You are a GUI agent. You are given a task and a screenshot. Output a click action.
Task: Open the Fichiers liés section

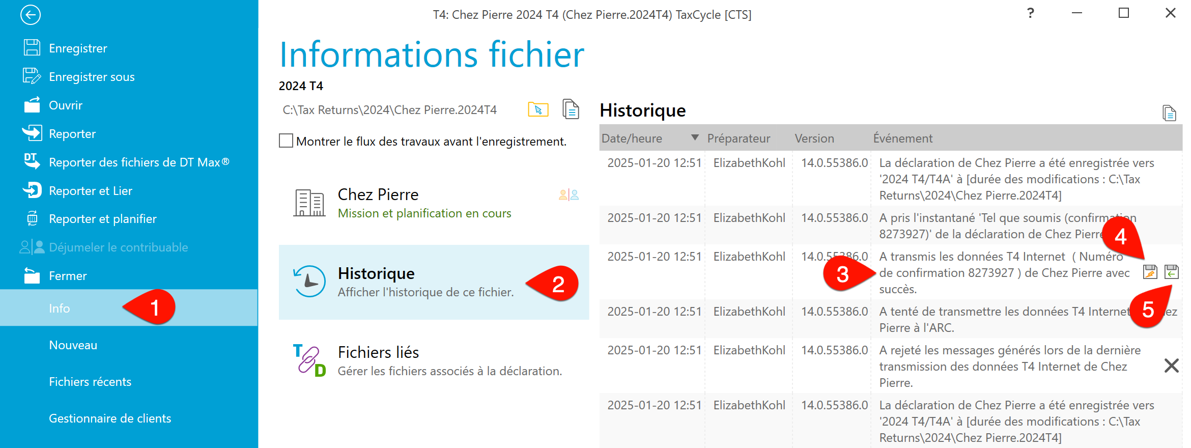pyautogui.click(x=434, y=361)
